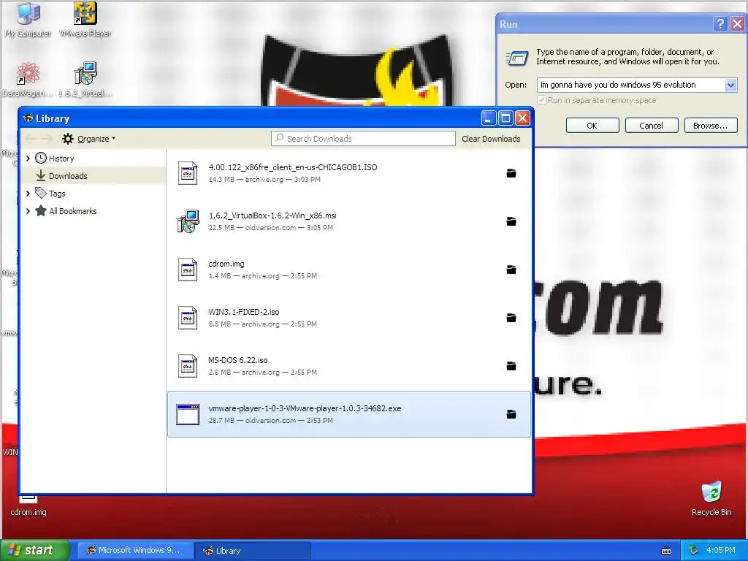Click the All Bookmarks star icon

click(x=41, y=211)
